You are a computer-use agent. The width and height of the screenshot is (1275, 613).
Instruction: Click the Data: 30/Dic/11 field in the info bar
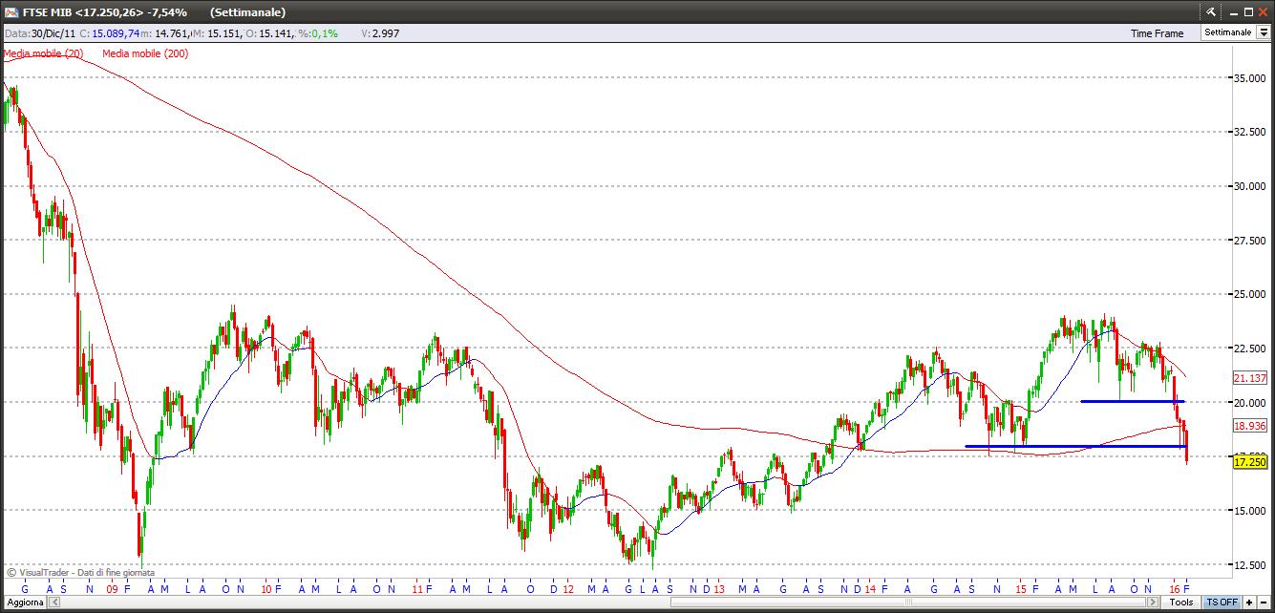coord(38,32)
